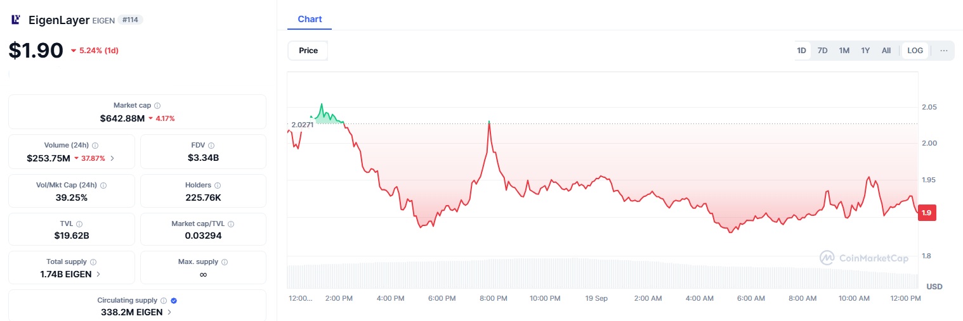963x321 pixels.
Task: Click the $253.75M volume value
Action: [x=49, y=158]
